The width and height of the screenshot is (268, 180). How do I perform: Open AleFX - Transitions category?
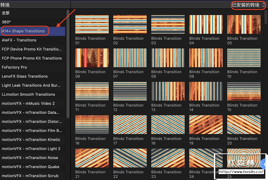[x=19, y=40]
